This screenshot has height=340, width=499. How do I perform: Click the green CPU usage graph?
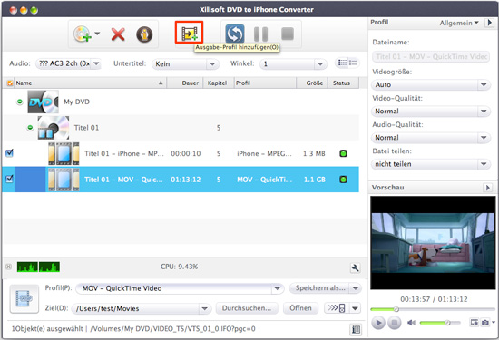(x=38, y=267)
